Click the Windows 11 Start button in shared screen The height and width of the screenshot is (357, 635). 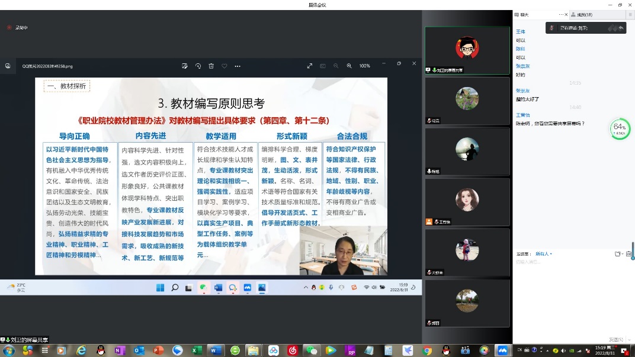click(160, 288)
